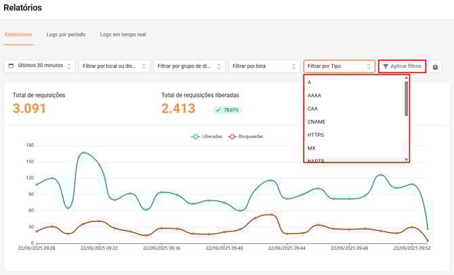
Task: Click the calendar icon in period filter
Action: click(x=12, y=66)
